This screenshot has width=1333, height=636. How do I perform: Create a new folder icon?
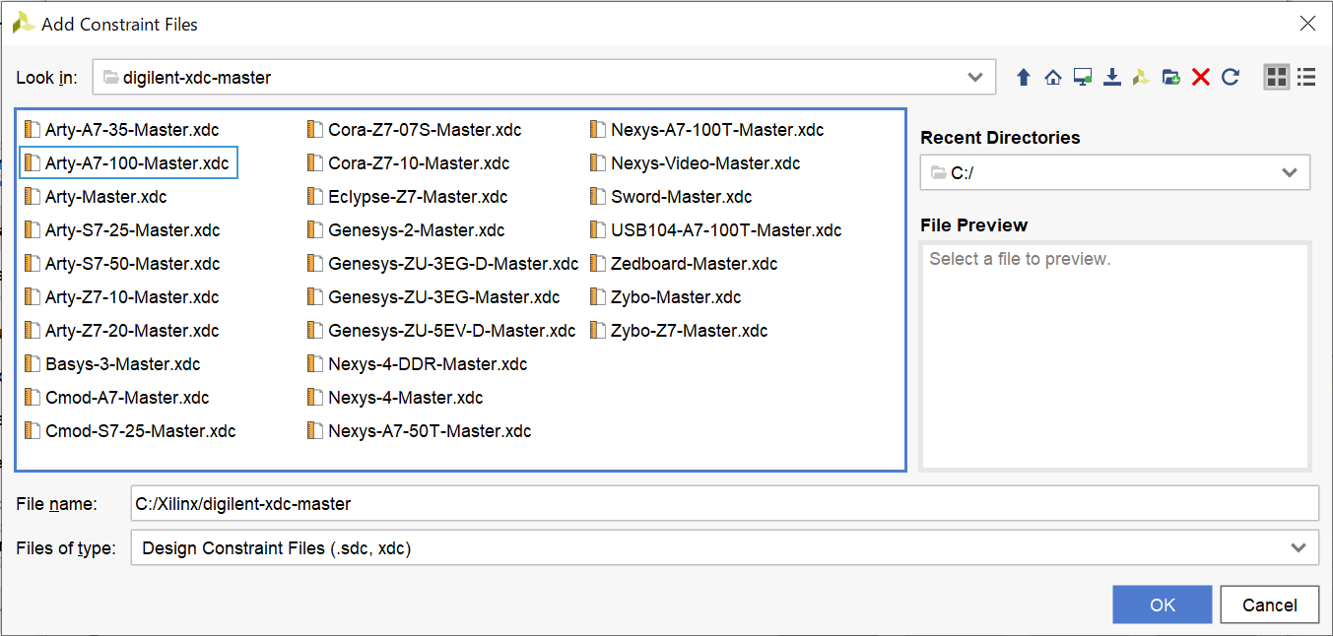coord(1170,77)
